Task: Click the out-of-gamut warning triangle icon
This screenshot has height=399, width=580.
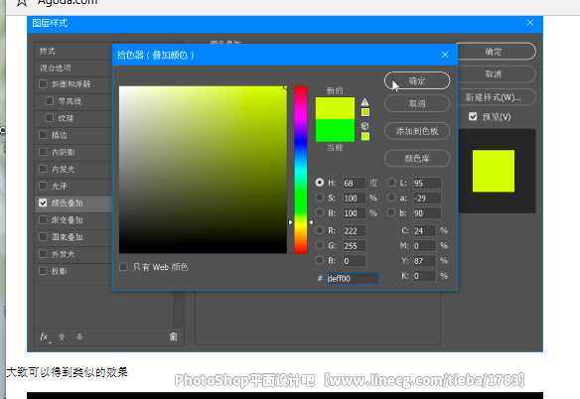Action: pos(364,102)
